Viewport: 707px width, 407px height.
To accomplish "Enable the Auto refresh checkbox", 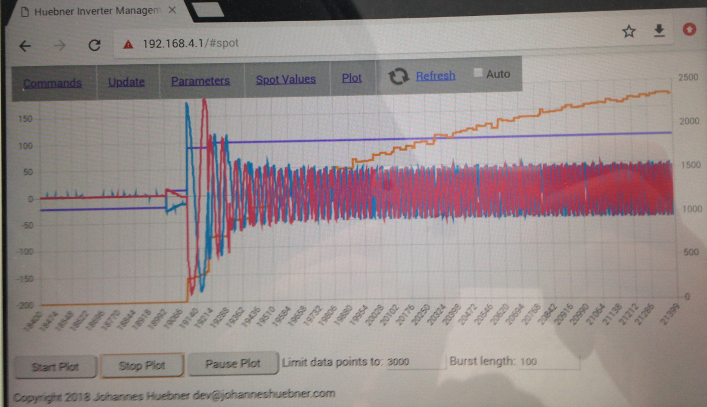I will pyautogui.click(x=478, y=73).
